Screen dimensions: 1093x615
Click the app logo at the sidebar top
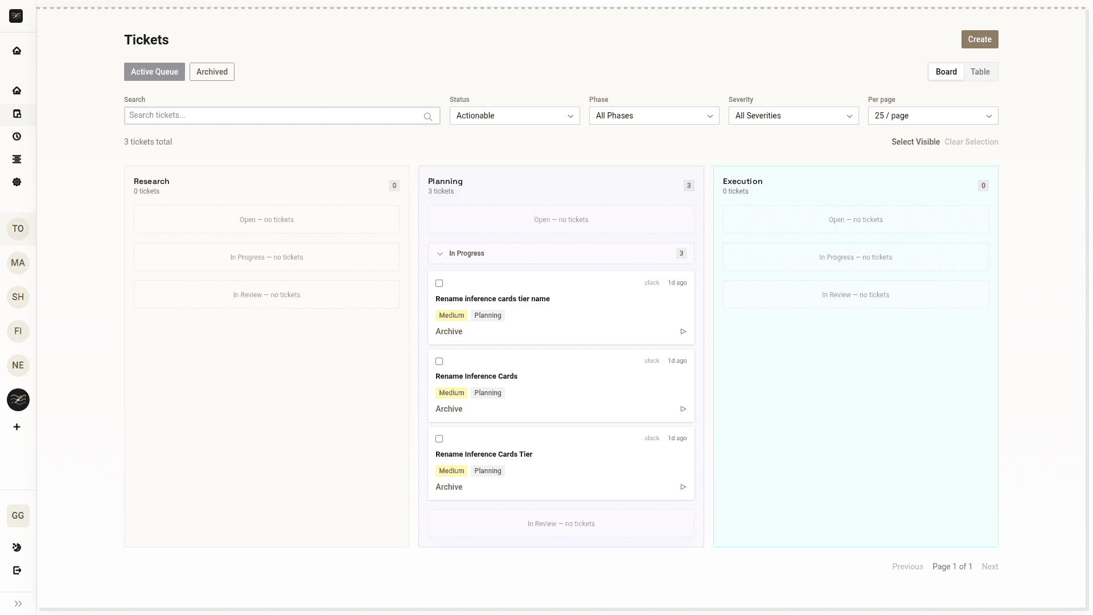(x=15, y=16)
